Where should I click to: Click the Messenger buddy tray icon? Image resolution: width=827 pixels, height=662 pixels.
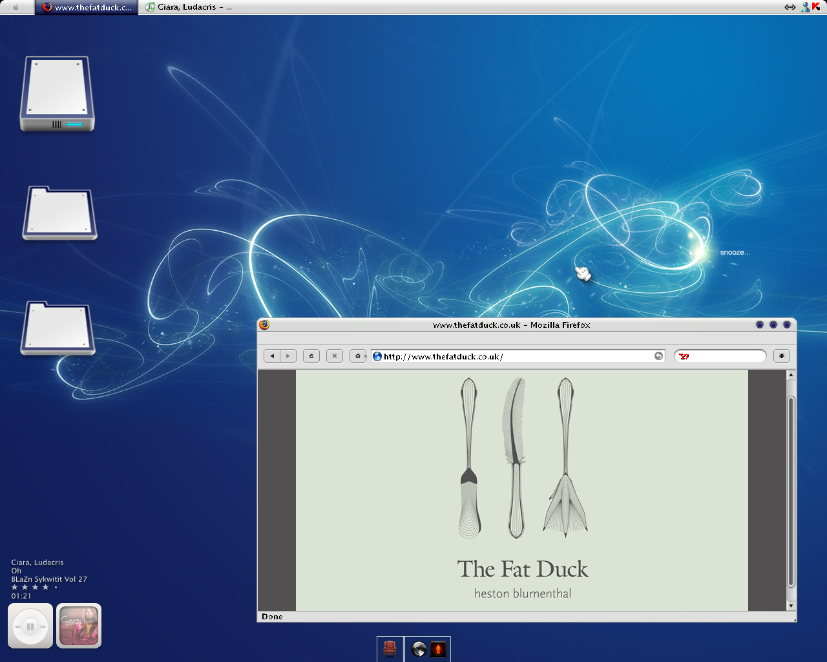pos(805,7)
